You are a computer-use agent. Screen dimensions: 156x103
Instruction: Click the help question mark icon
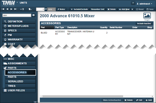133,3
